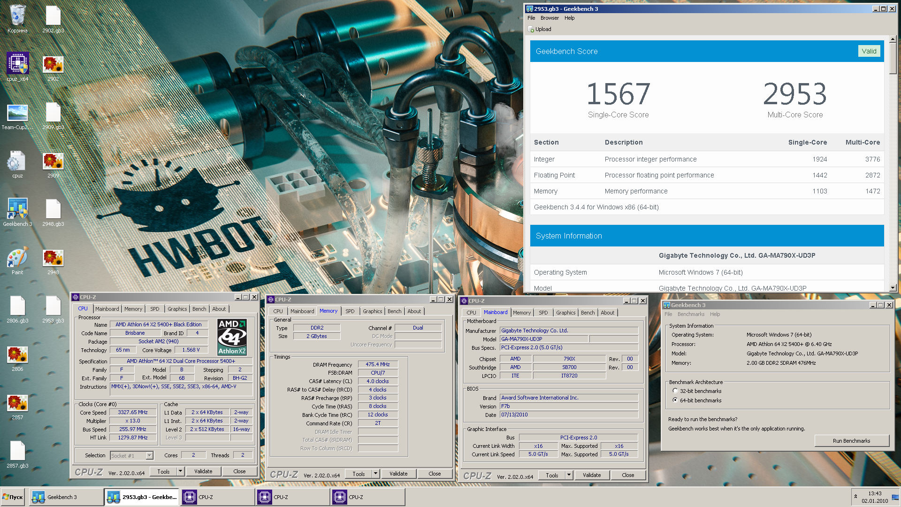901x507 pixels.
Task: Click Validate in CPU-Z CPU window
Action: pos(203,471)
